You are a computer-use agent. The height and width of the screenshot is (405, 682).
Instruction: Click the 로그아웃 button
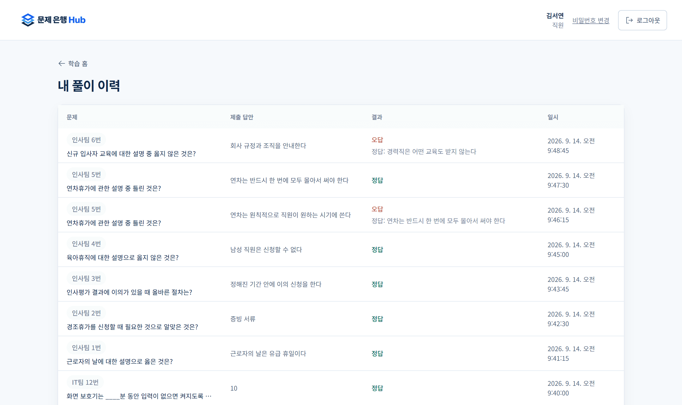click(x=642, y=20)
